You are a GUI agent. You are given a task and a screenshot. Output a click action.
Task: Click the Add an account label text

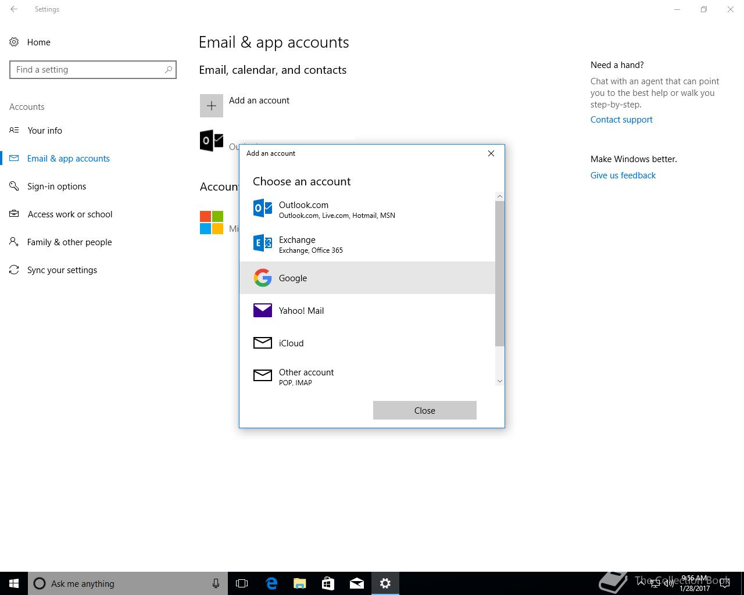(259, 101)
